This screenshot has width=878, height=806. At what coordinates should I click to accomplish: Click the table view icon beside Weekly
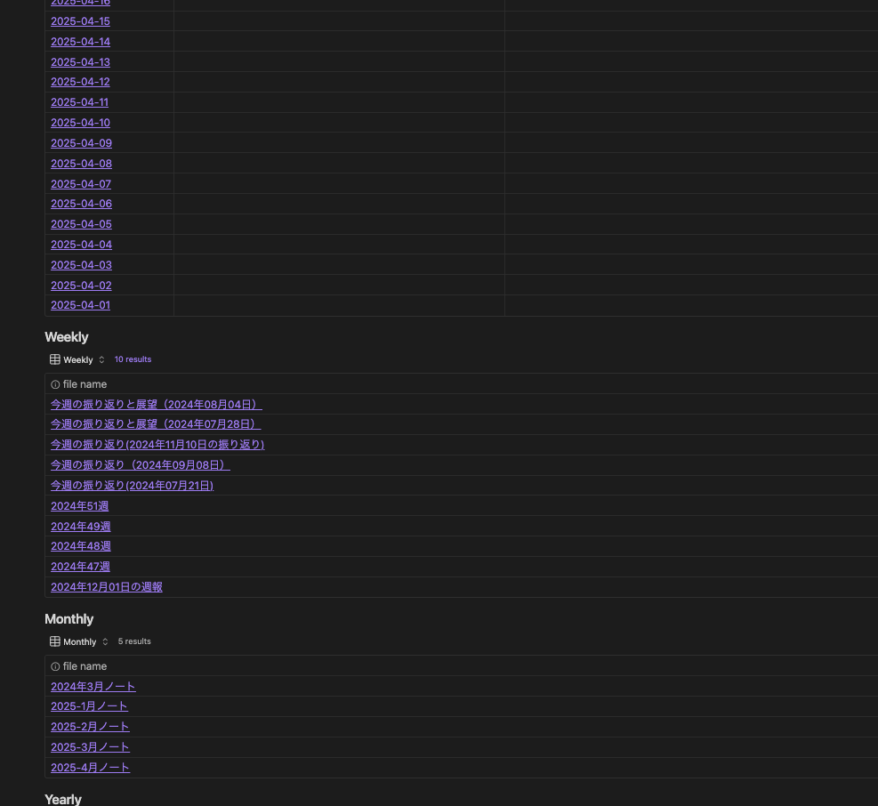coord(55,359)
